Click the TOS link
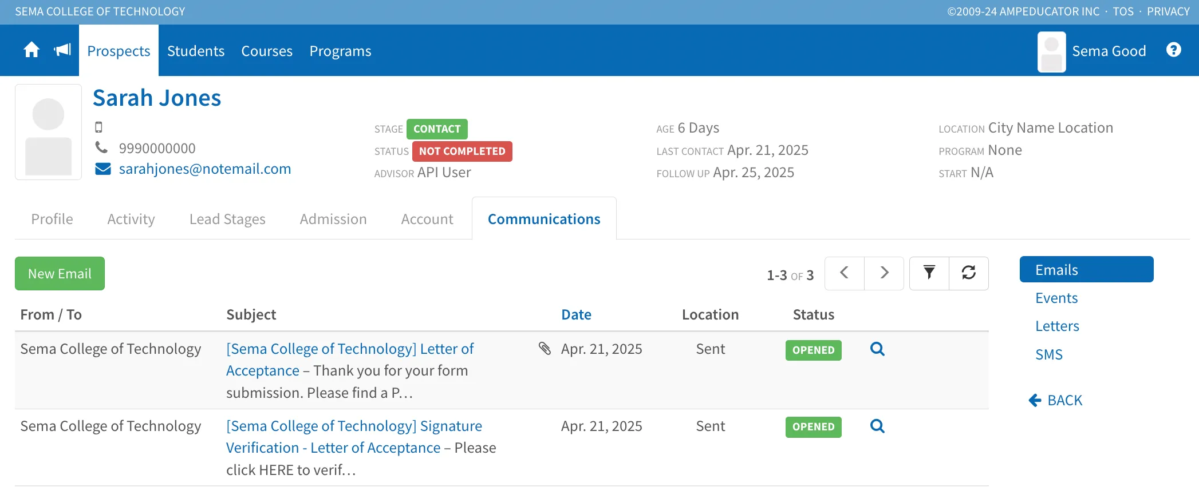This screenshot has width=1199, height=487. pyautogui.click(x=1123, y=11)
